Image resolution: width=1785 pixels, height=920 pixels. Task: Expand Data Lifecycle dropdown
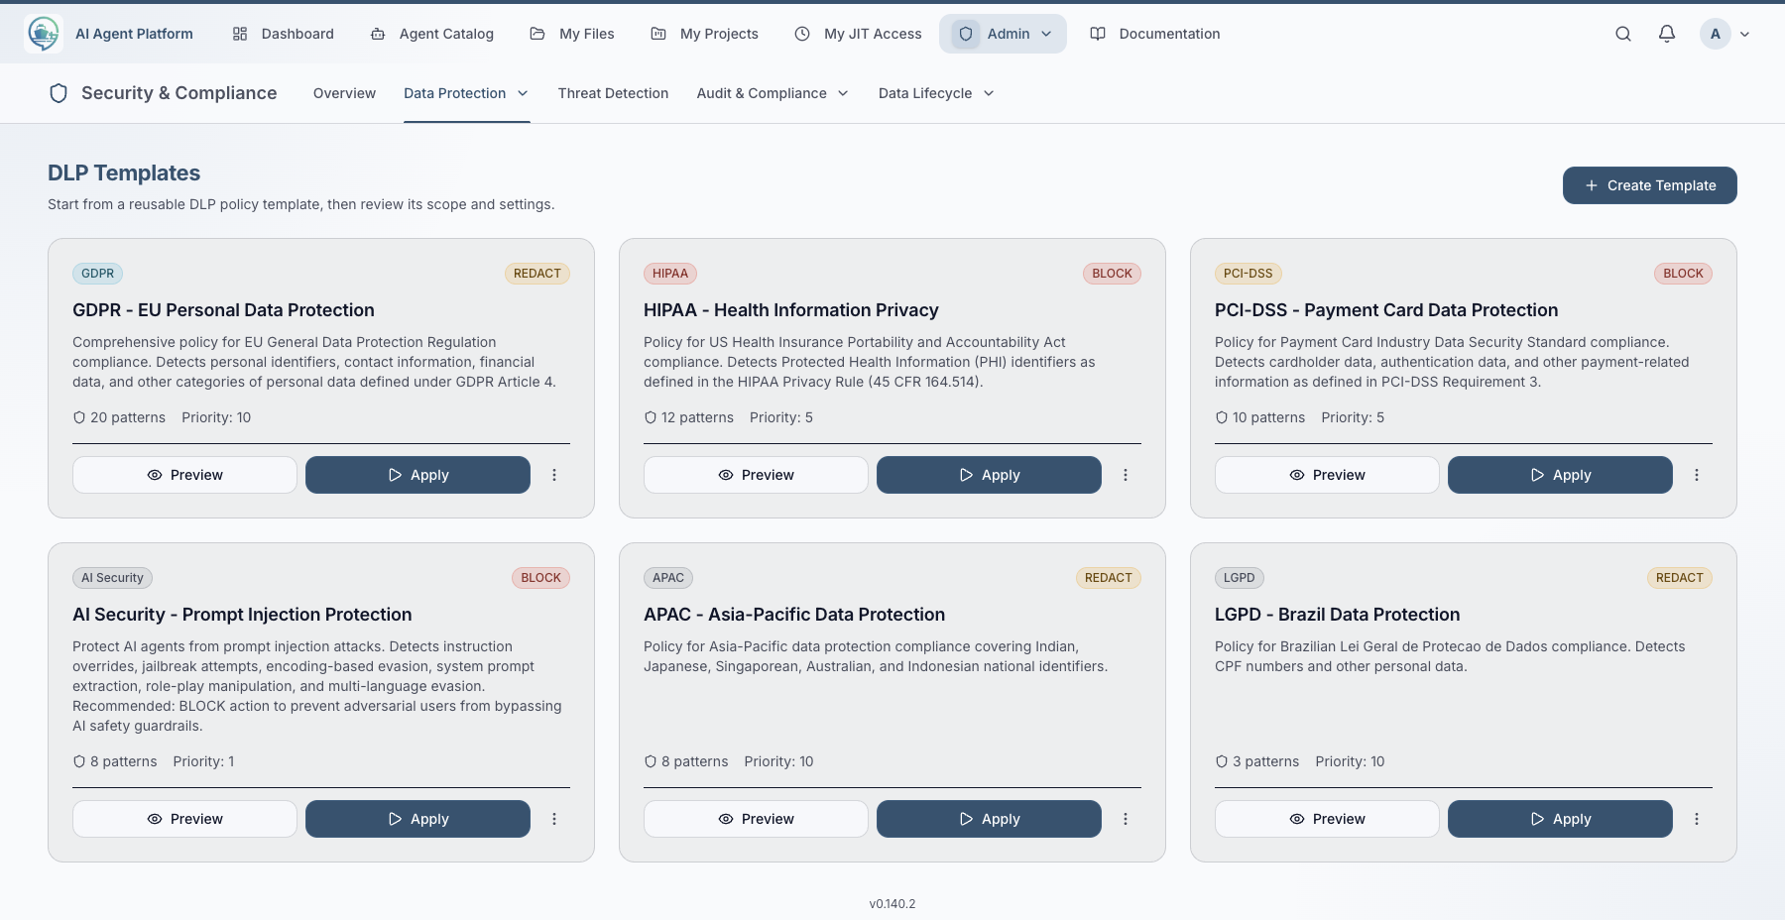tap(936, 93)
